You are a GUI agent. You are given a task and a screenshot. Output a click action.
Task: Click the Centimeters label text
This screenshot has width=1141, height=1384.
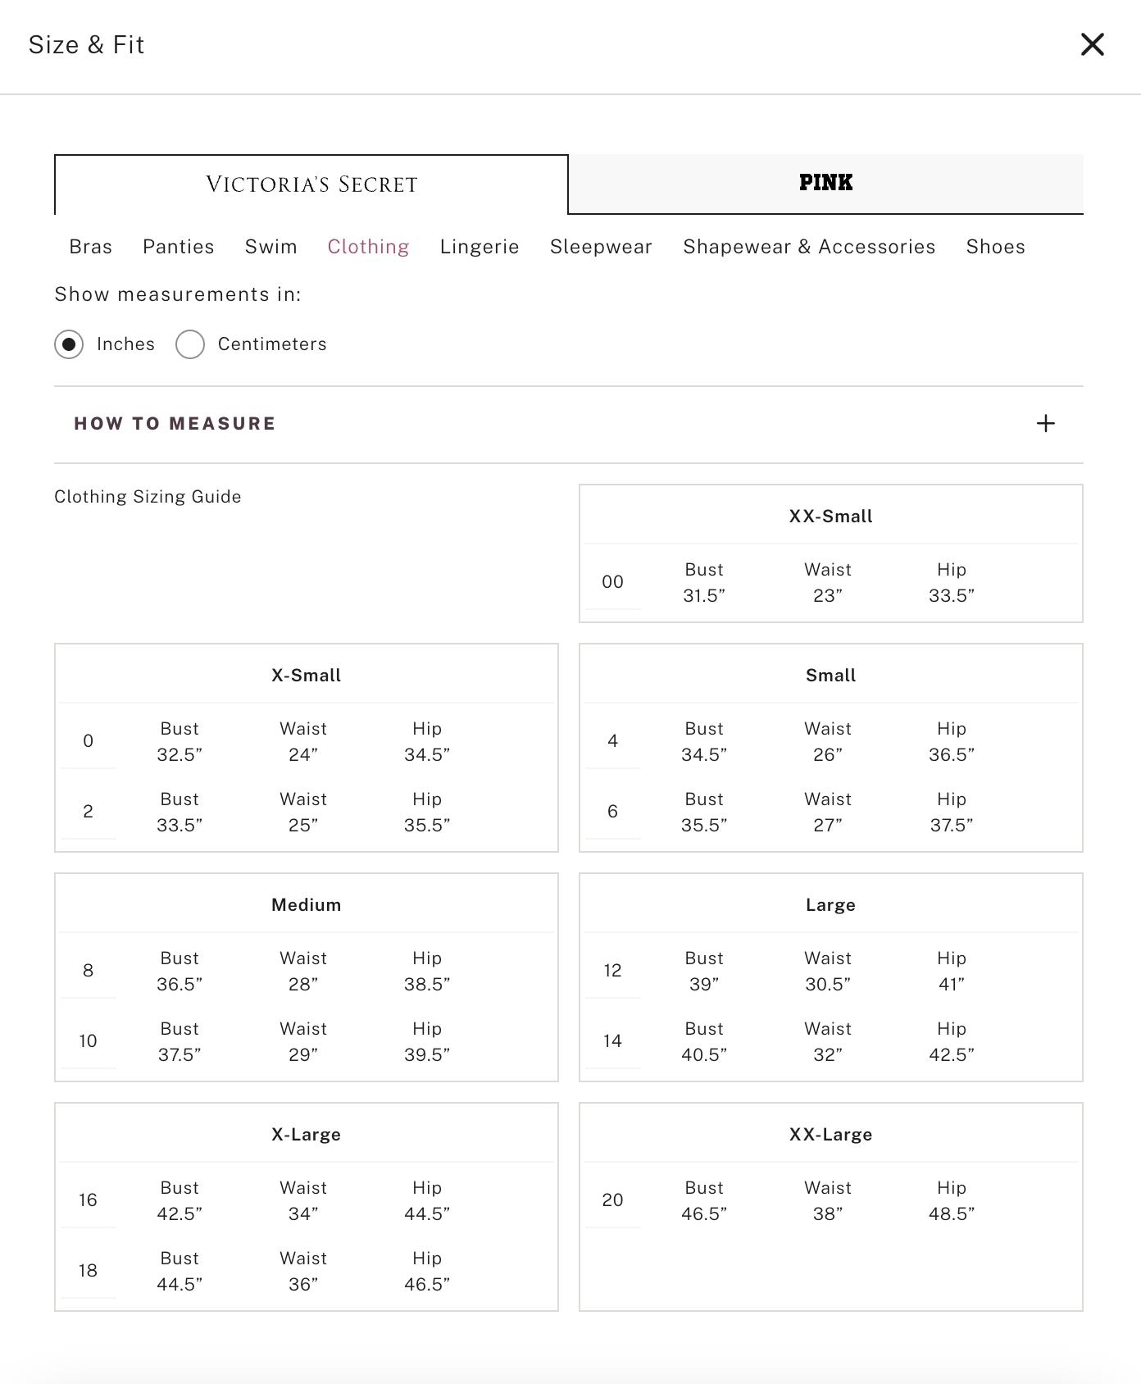coord(272,344)
